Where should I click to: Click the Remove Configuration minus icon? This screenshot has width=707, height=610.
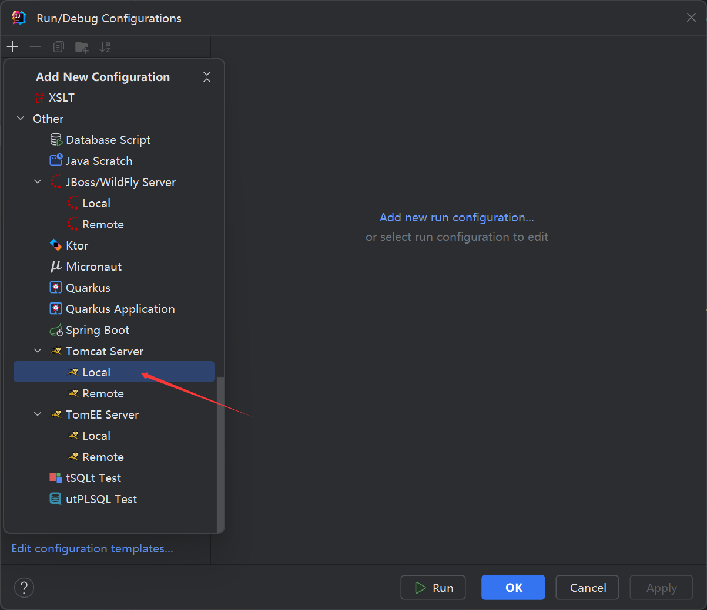point(35,46)
